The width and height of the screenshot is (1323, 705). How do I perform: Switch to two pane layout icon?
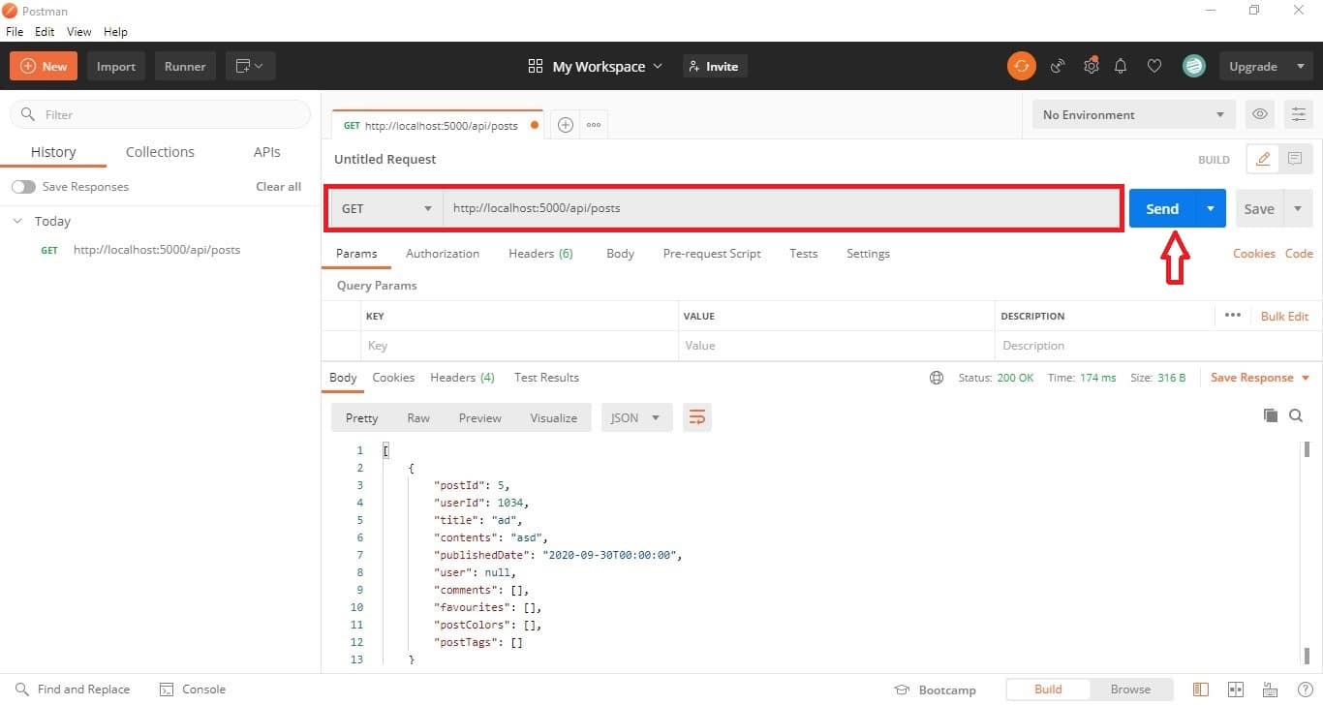click(x=1236, y=690)
